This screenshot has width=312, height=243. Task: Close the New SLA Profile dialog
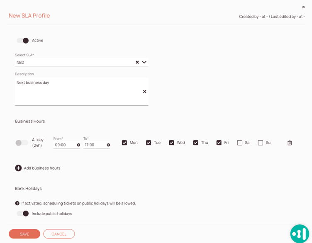303,7
